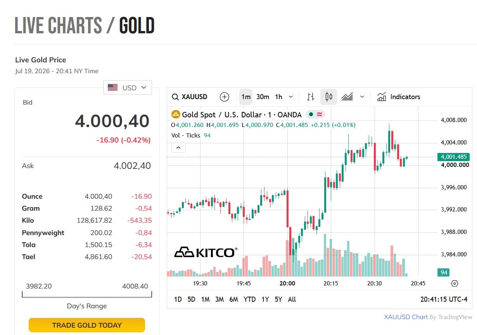The image size is (477, 335).
Task: Click the TRADE GOLD TODAY button
Action: click(x=87, y=325)
